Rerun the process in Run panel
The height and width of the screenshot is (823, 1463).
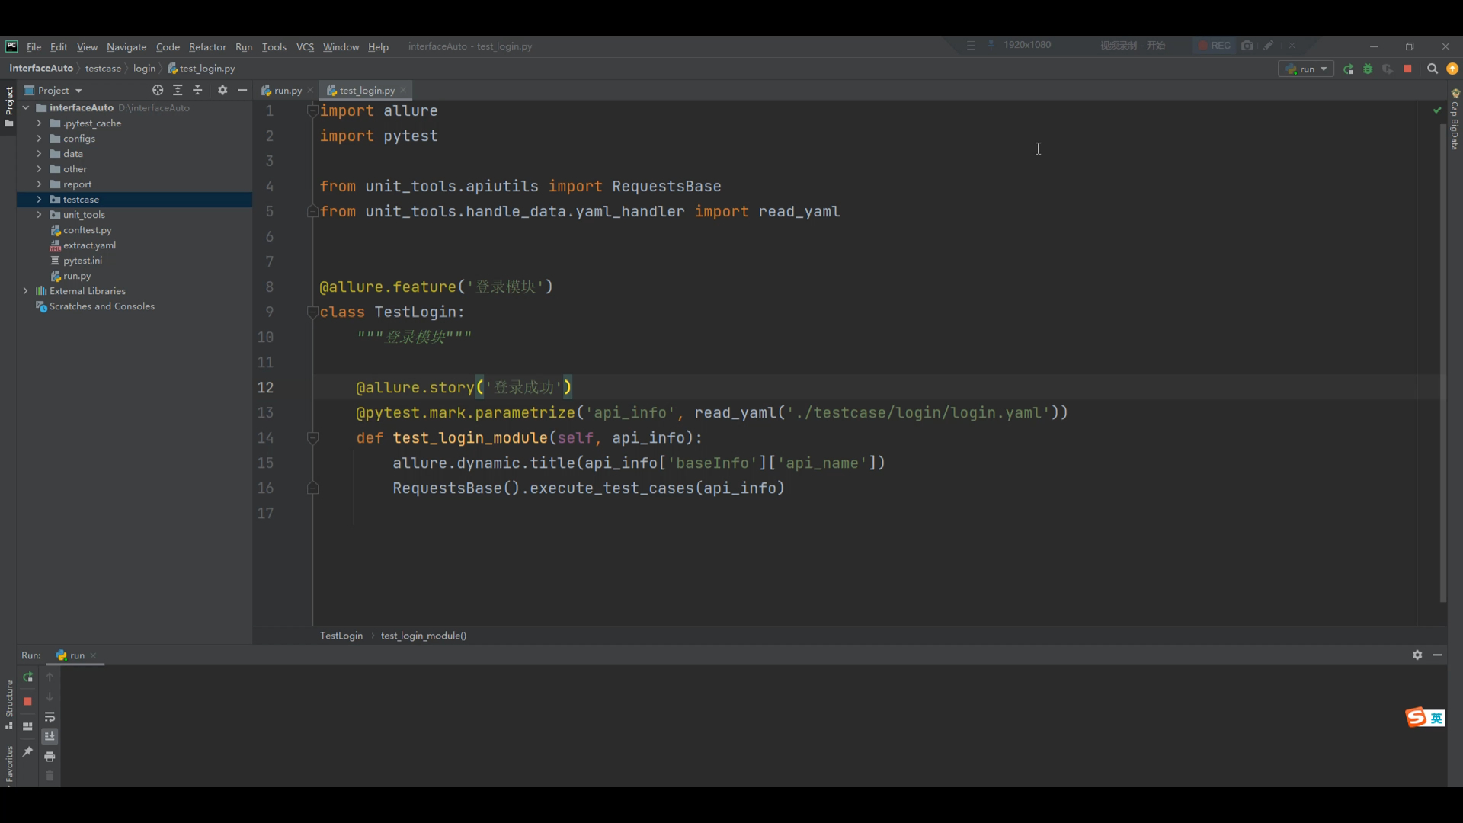27,677
